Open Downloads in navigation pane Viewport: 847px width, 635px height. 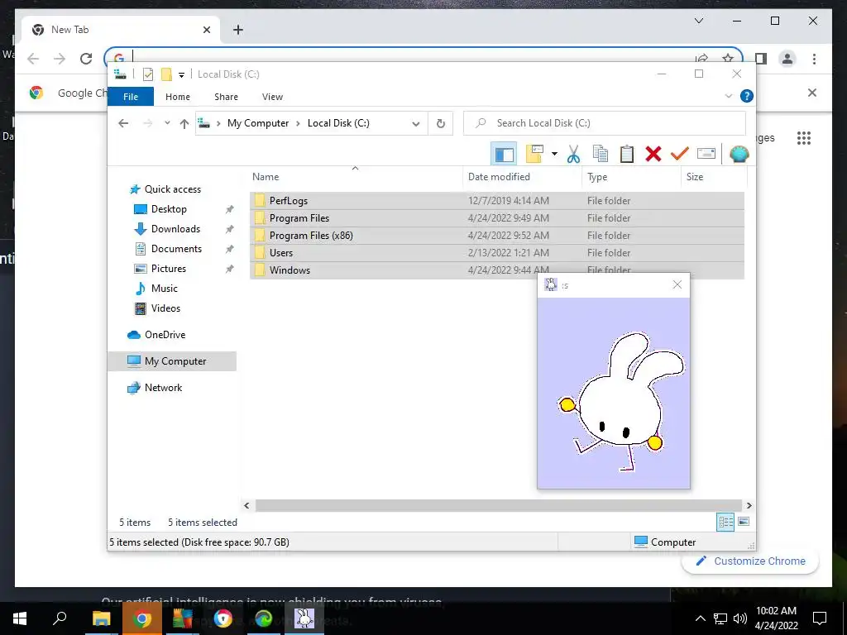pos(175,229)
